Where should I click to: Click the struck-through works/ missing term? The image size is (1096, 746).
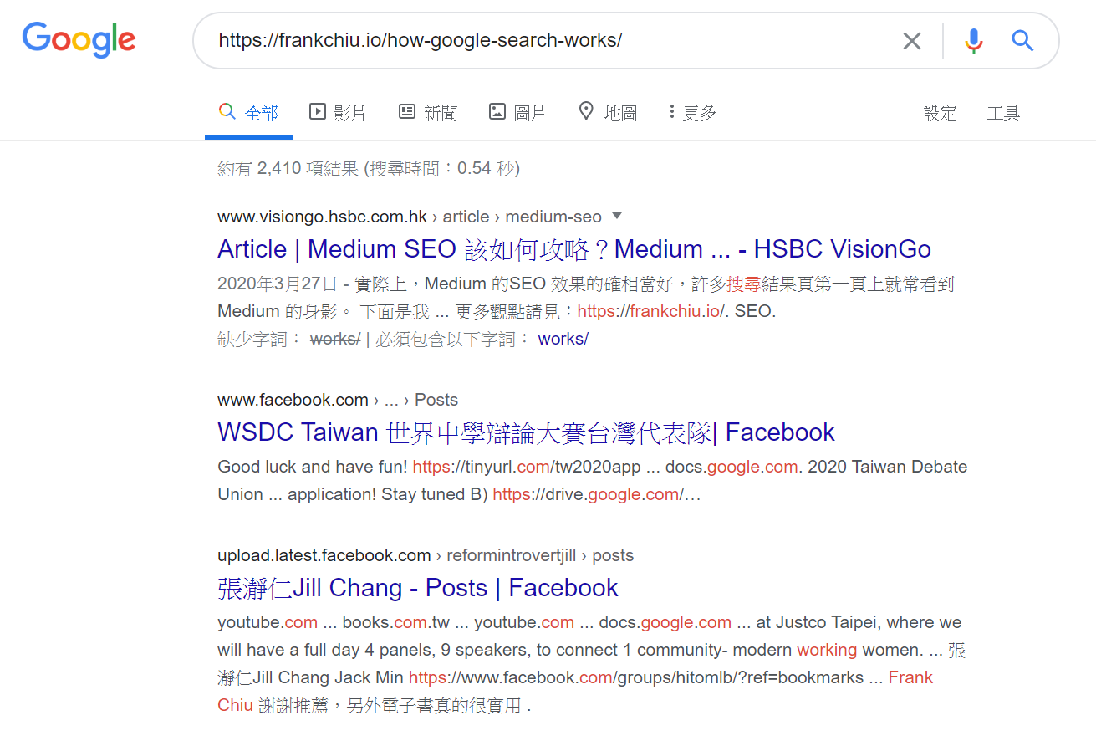click(335, 339)
